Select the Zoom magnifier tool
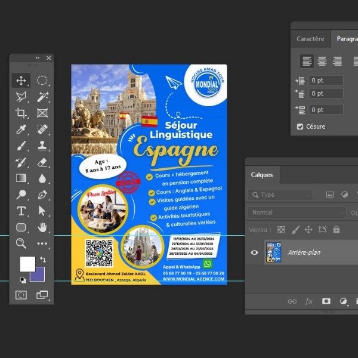Screen dimensions: 358x358 point(21,243)
